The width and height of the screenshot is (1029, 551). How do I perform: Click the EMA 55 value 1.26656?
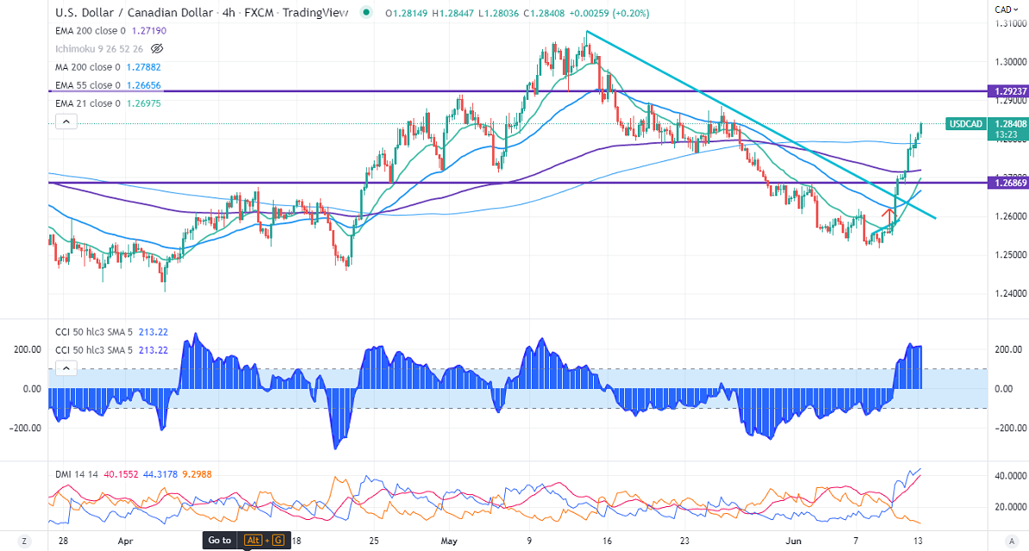point(143,85)
